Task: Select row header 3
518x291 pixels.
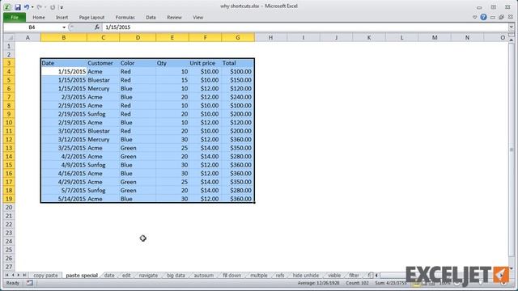Action: (x=9, y=63)
